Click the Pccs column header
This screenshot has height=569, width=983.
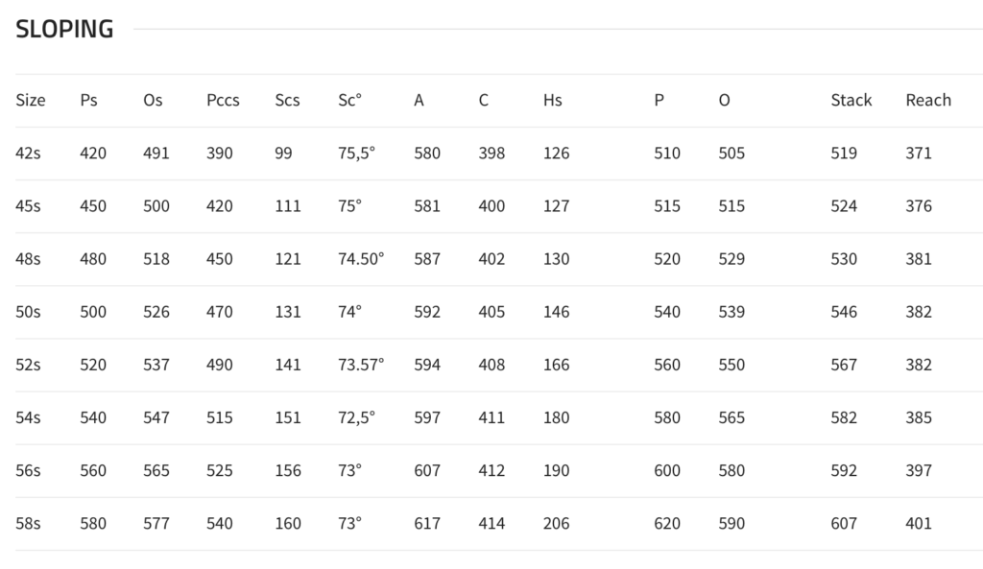(223, 100)
